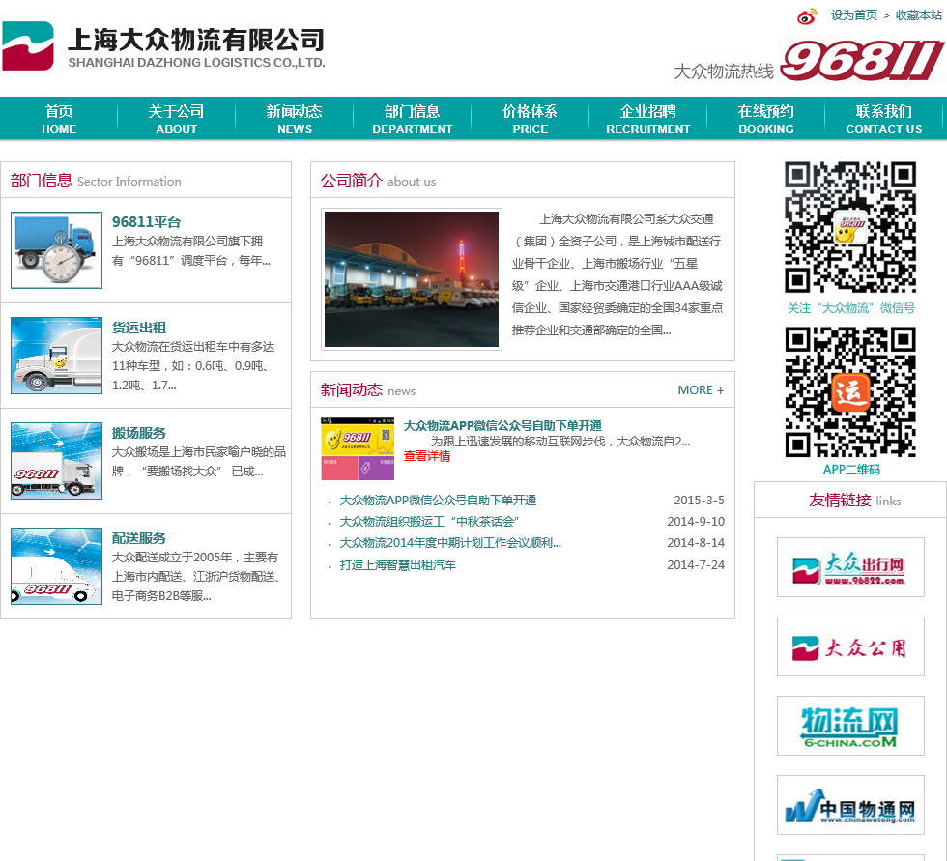This screenshot has height=861, width=947.
Task: Click the company depot night photo
Action: tap(412, 279)
